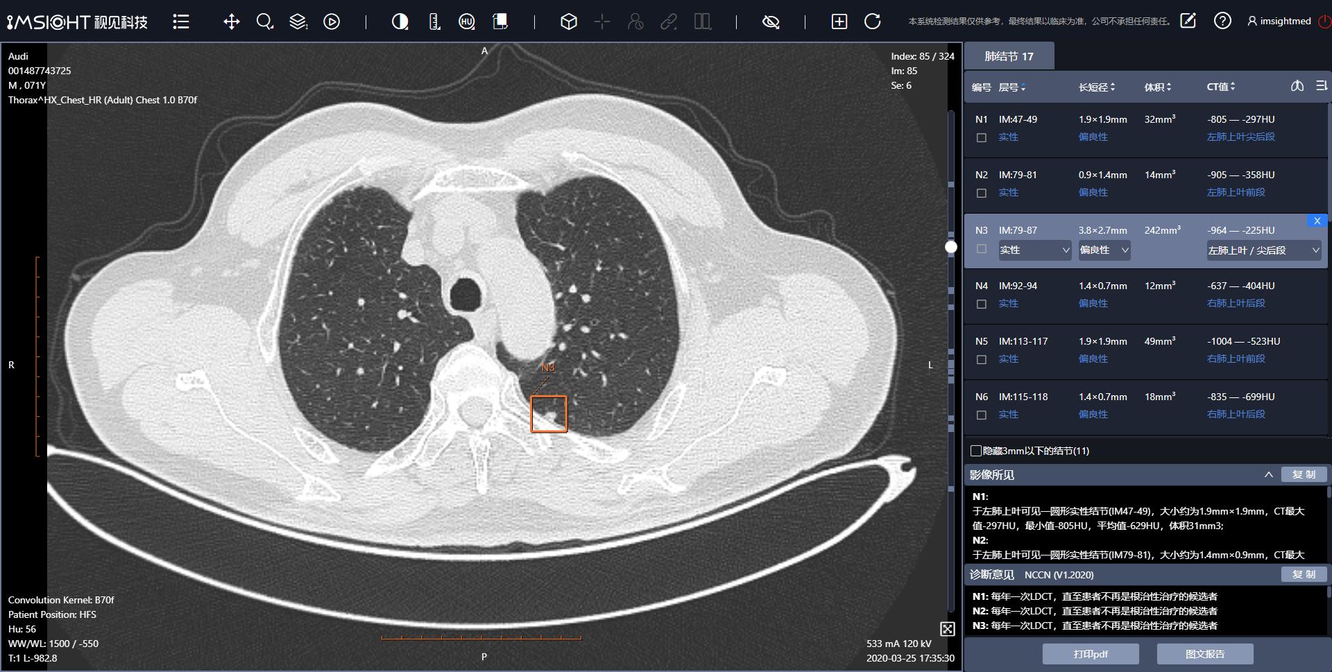The image size is (1332, 672).
Task: Click the slice position slider handle
Action: [951, 247]
